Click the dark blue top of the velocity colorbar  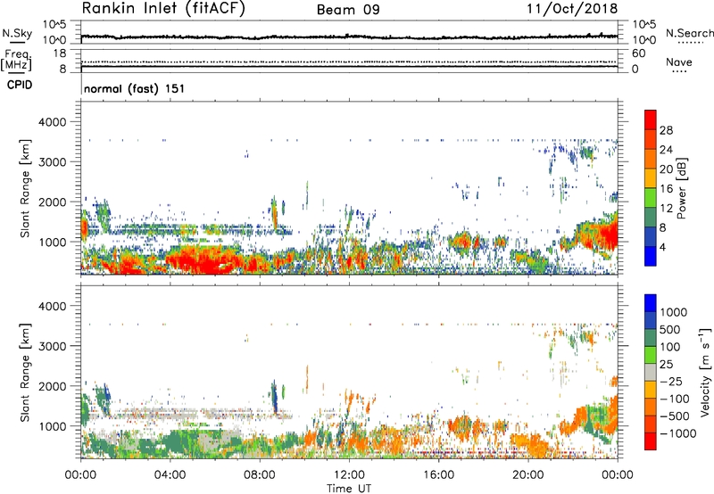click(651, 303)
